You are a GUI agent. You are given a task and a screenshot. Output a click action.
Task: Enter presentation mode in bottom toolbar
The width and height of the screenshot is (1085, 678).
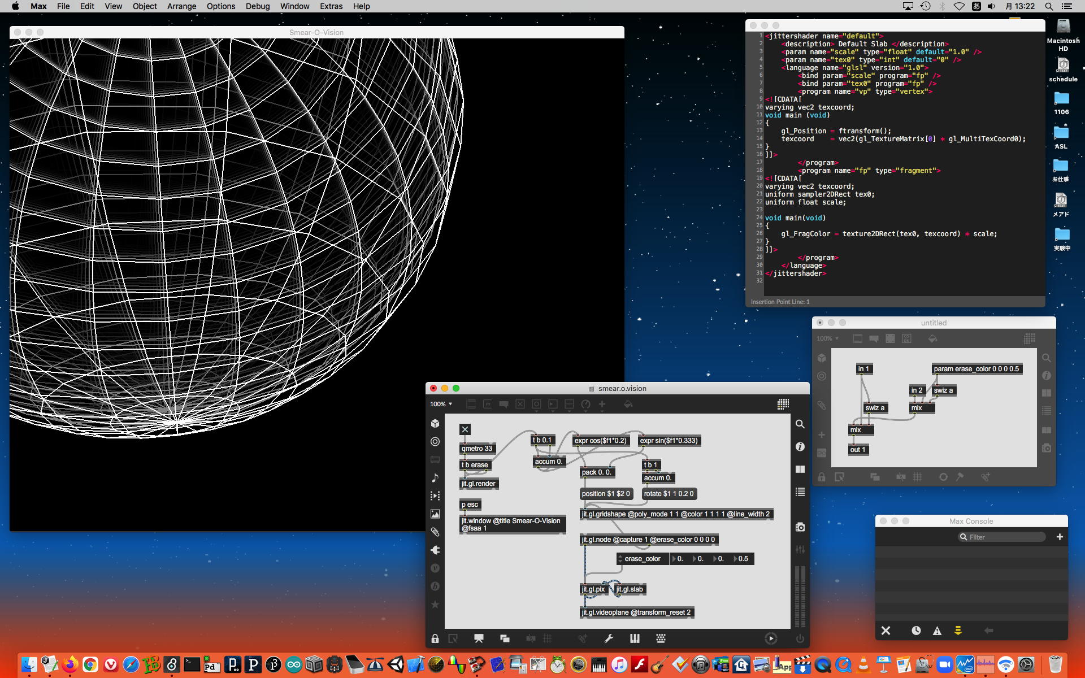click(479, 638)
